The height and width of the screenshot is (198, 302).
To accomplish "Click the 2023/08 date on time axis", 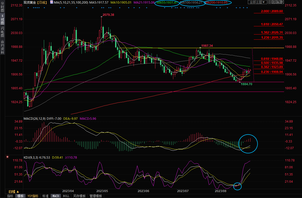I will coord(220,191).
